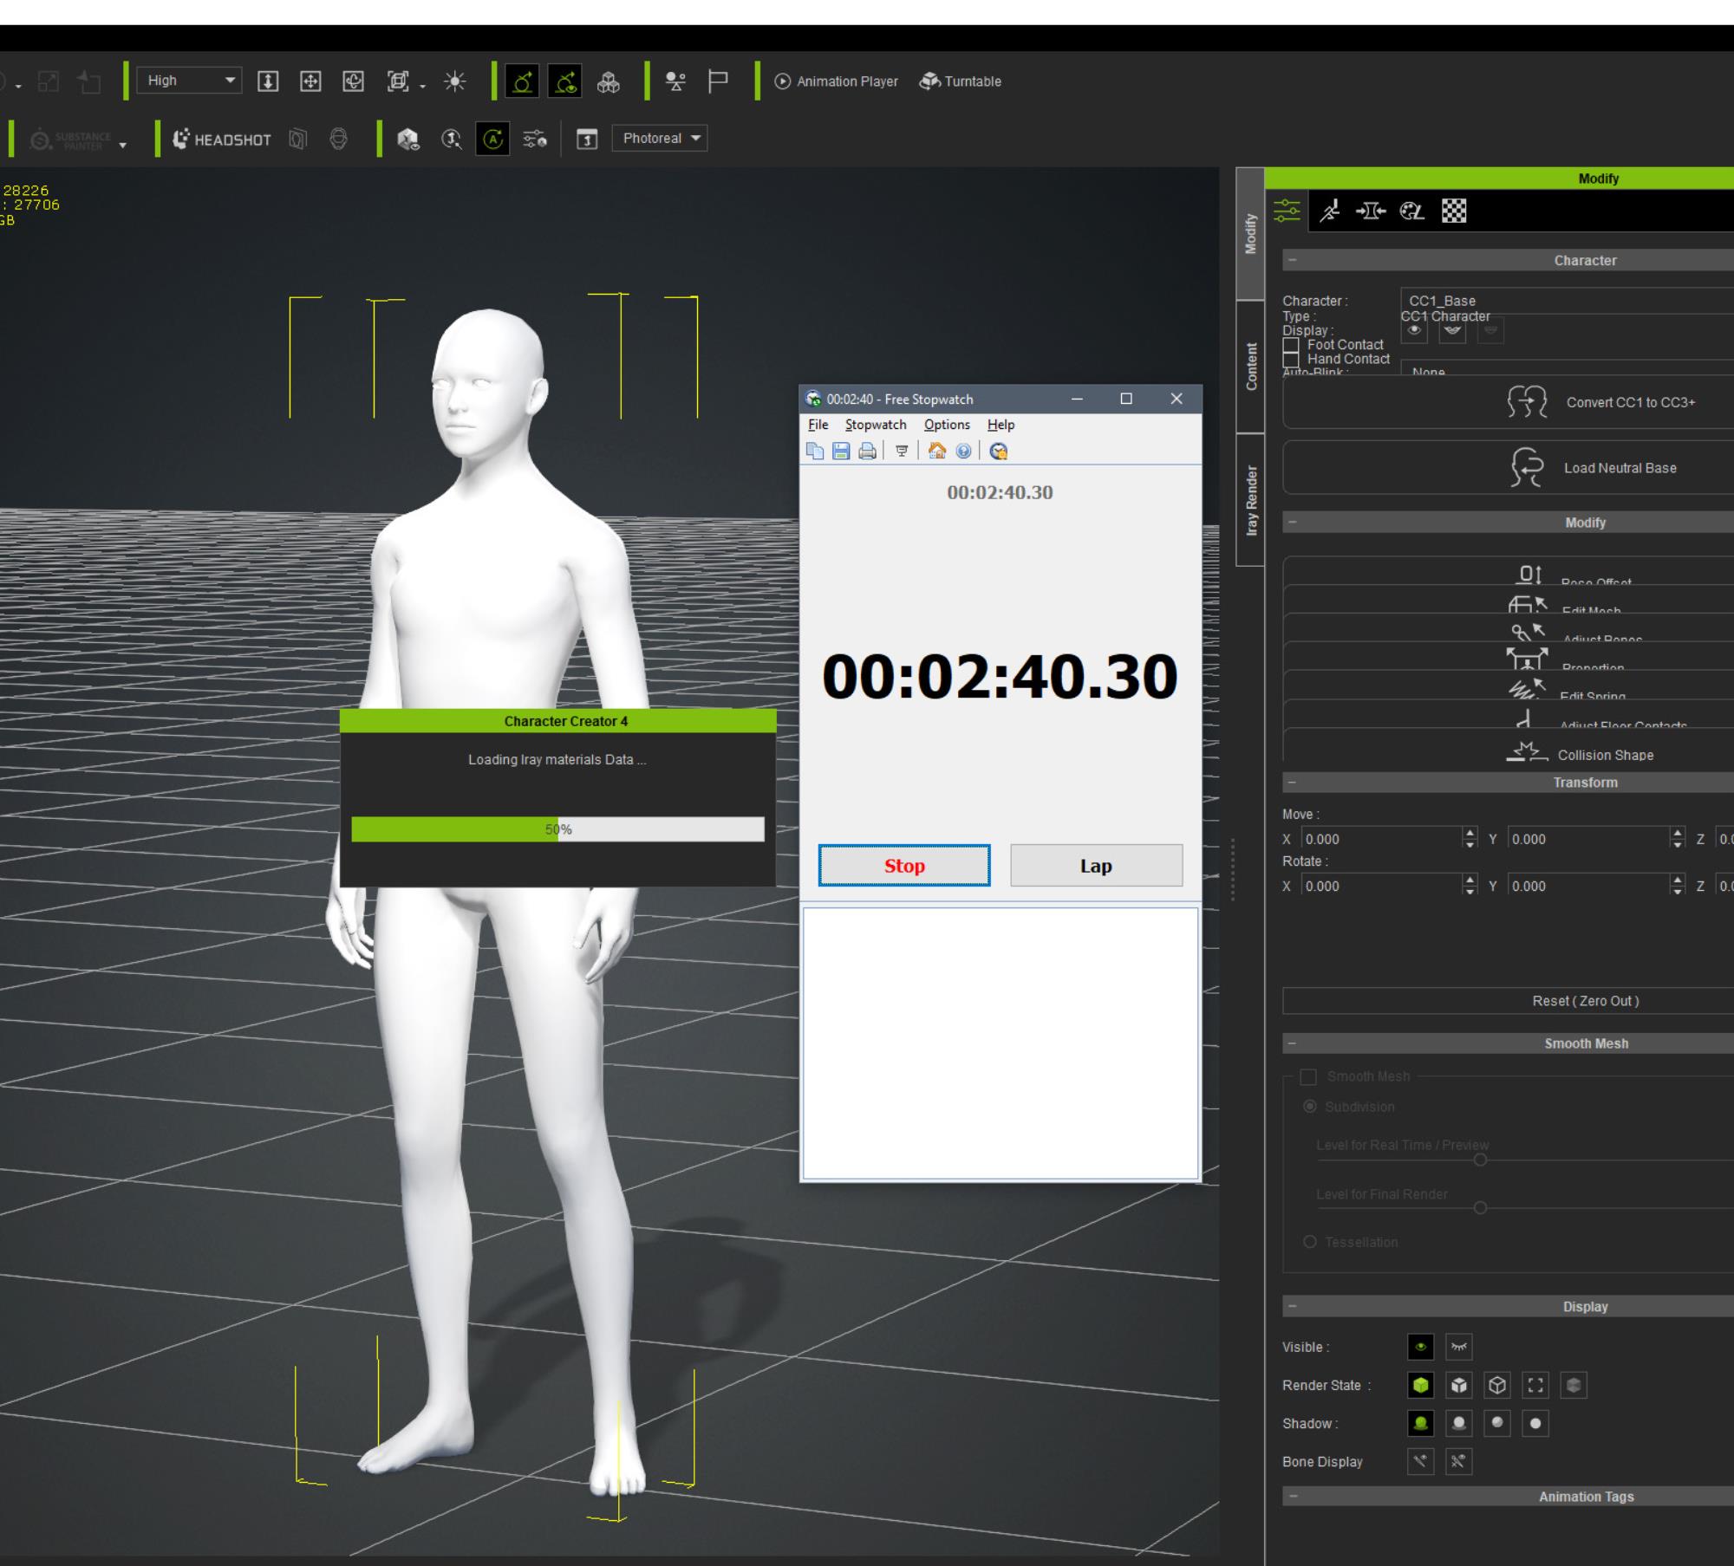Select the motion runner tab in Modify panel
This screenshot has height=1566, width=1734.
[1330, 211]
